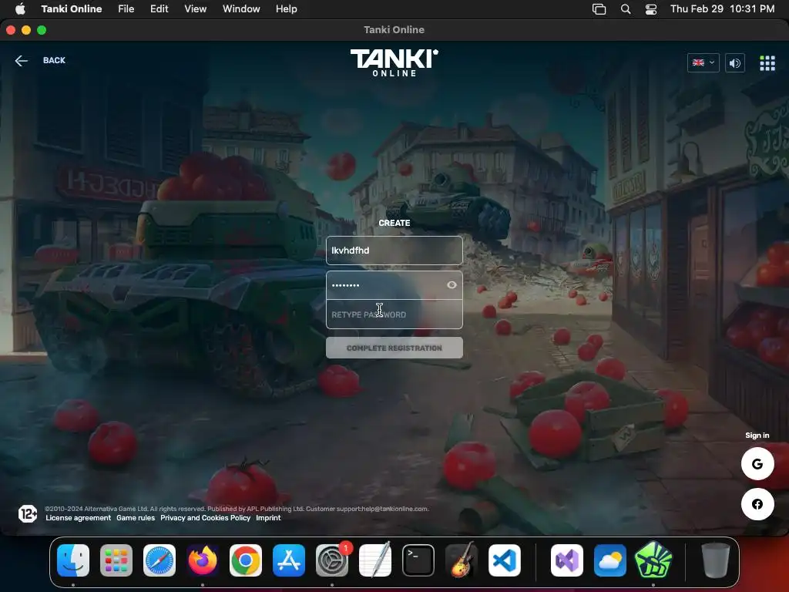Click the BACK label
789x592 pixels.
pyautogui.click(x=54, y=60)
